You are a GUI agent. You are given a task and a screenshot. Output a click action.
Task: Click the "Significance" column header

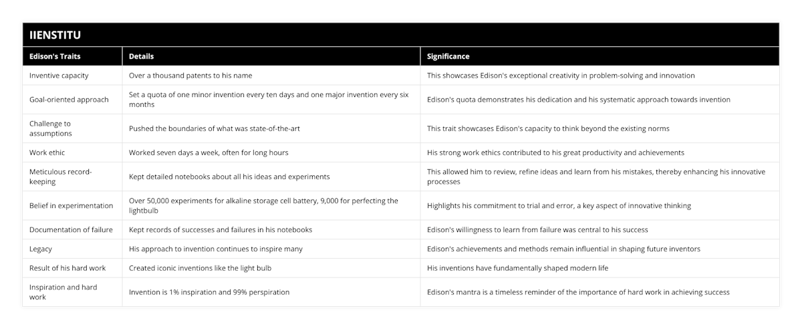[448, 57]
